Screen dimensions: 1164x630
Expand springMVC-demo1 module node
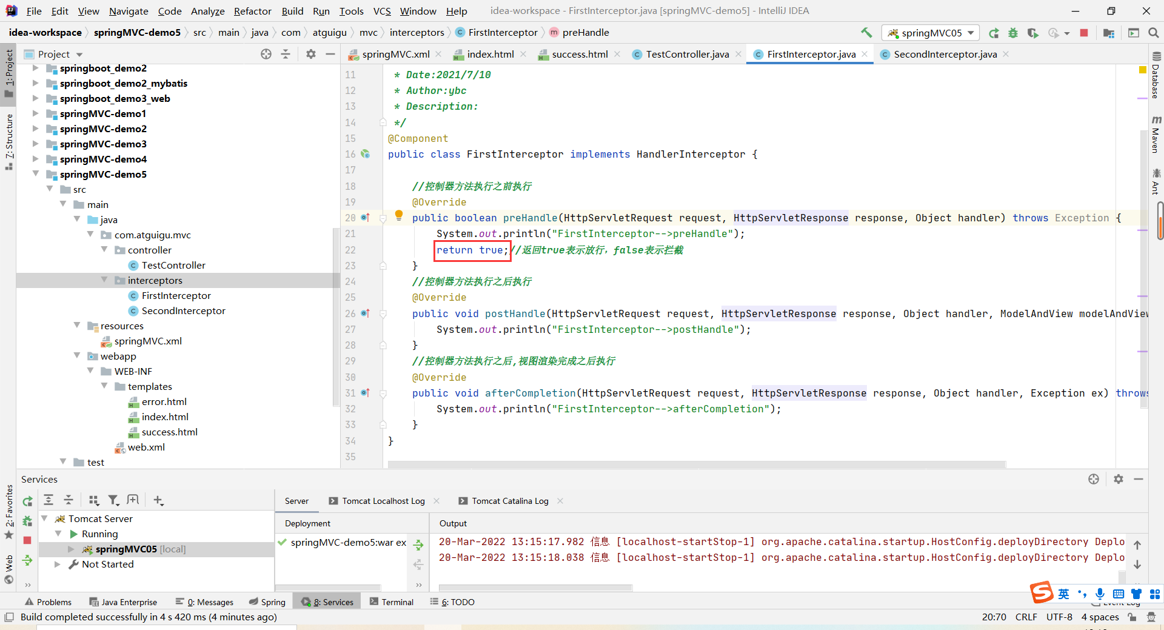click(36, 113)
